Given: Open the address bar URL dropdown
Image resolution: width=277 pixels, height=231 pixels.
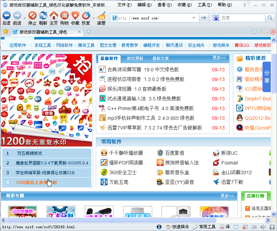Looking at the screenshot, I should 194,18.
